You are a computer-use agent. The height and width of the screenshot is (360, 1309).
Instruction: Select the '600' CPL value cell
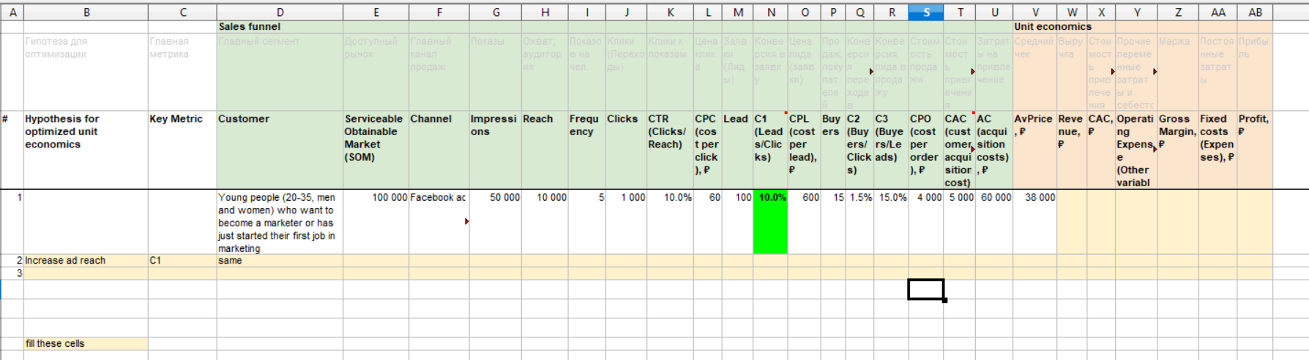(804, 222)
